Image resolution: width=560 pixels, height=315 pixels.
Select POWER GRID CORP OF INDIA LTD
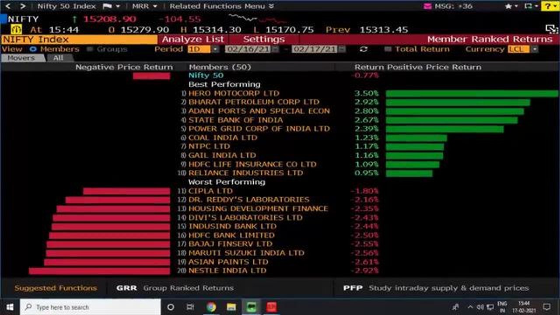click(x=259, y=129)
